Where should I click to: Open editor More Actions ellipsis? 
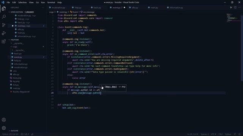pos(240,8)
